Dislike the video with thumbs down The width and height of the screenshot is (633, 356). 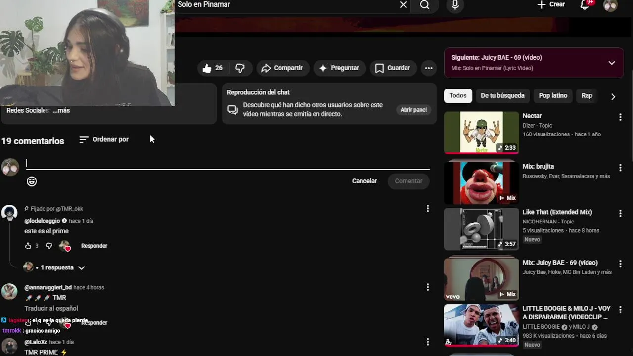point(240,68)
